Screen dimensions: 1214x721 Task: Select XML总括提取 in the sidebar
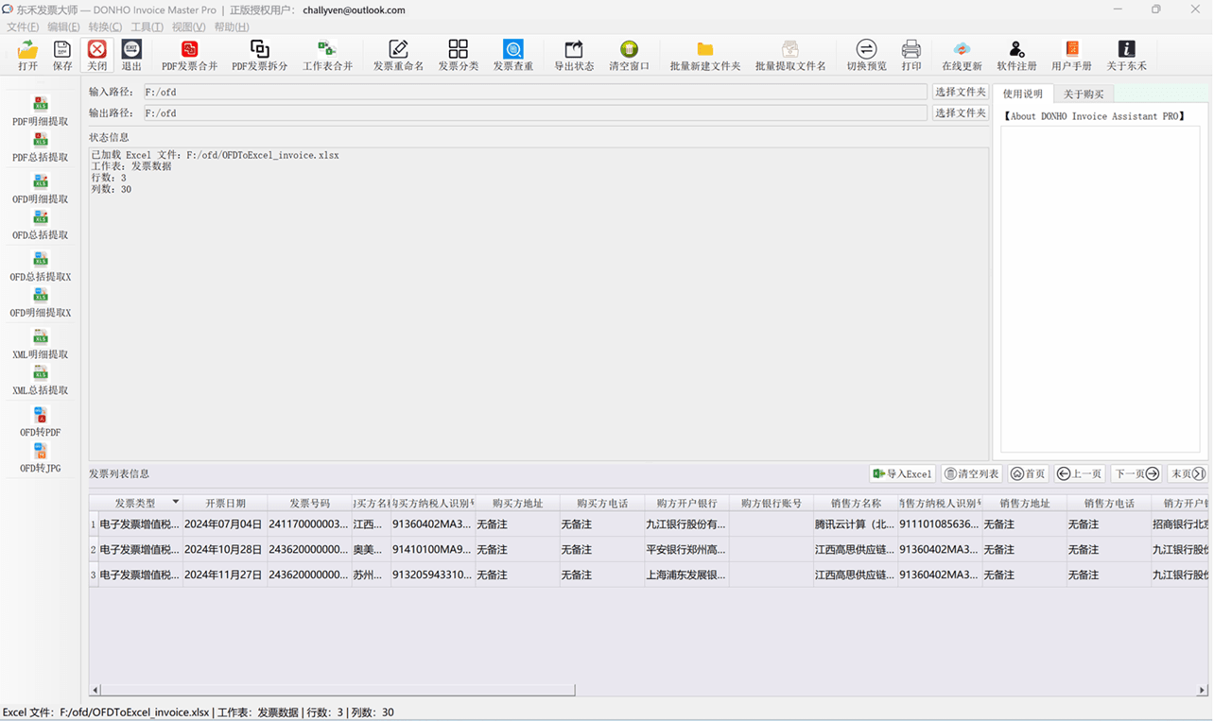[41, 381]
